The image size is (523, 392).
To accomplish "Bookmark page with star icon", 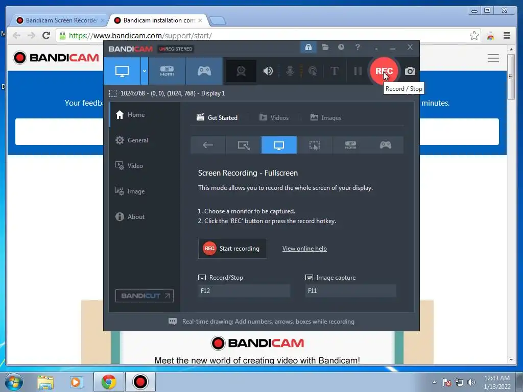I will pyautogui.click(x=474, y=35).
